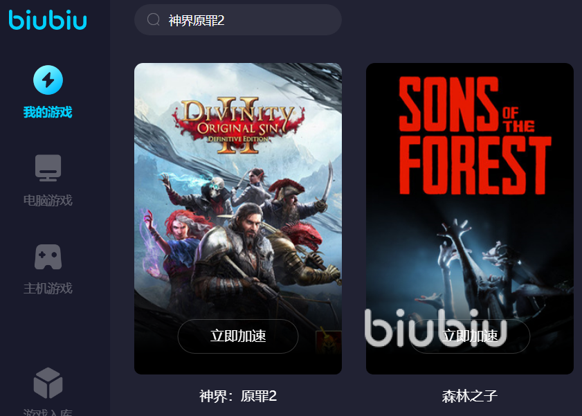Open the console games gamepad icon
The width and height of the screenshot is (582, 416).
pos(48,257)
